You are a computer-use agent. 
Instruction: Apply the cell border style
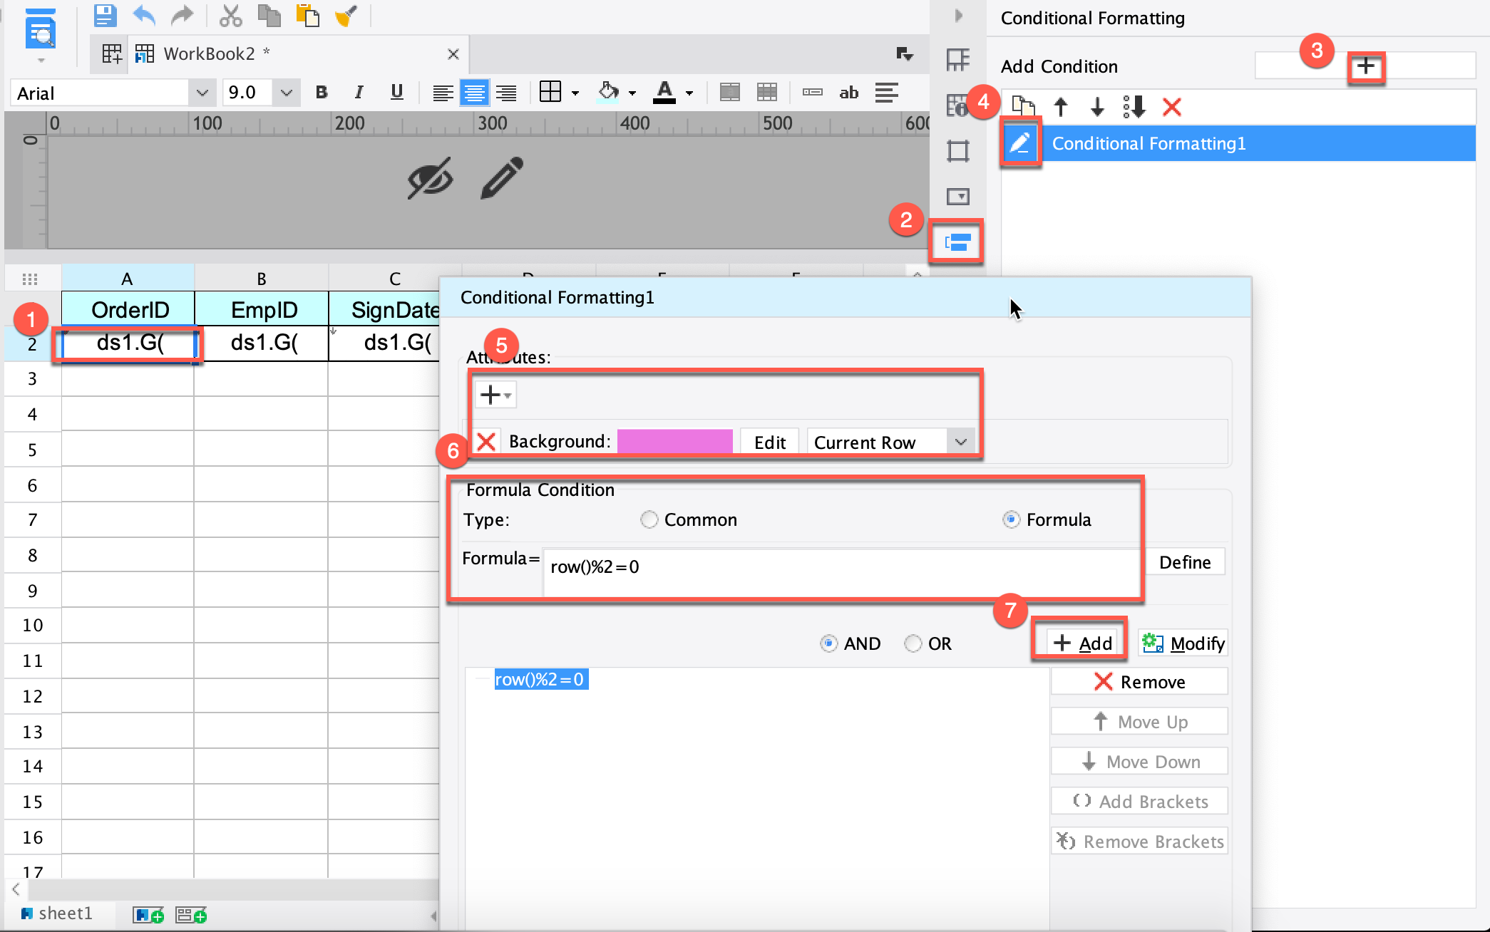(x=550, y=92)
